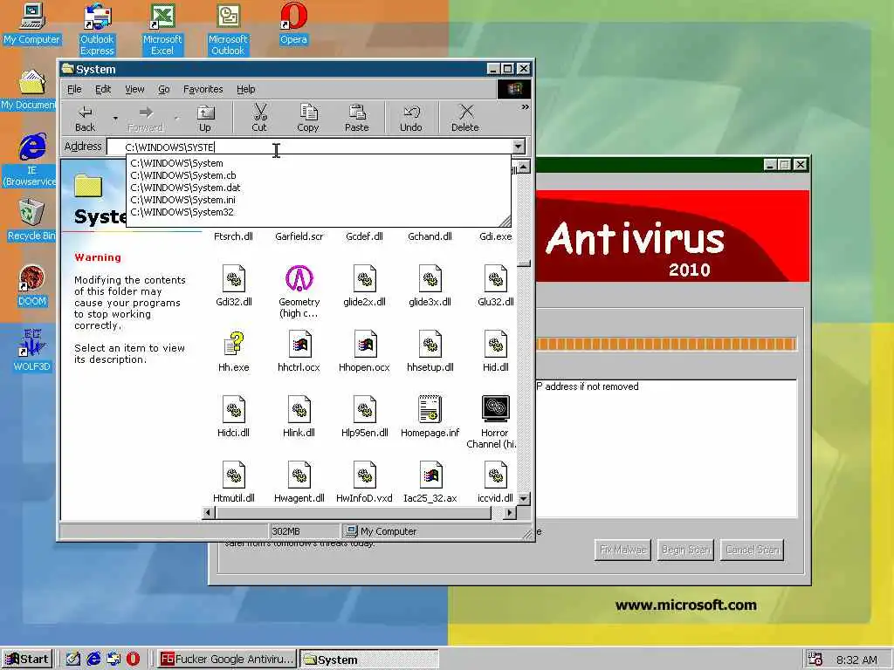Click the Cancel Scan button in Antivirus
Image resolution: width=894 pixels, height=670 pixels.
(752, 550)
